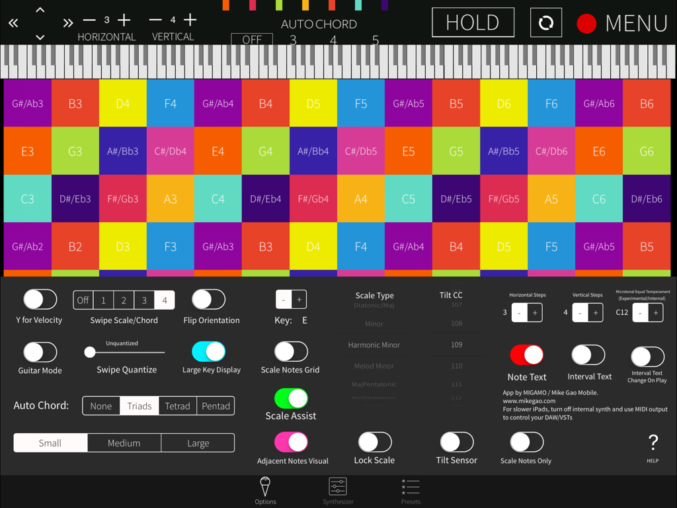The image size is (677, 508).
Task: Increase Vertical steps with its plus button
Action: click(x=595, y=312)
